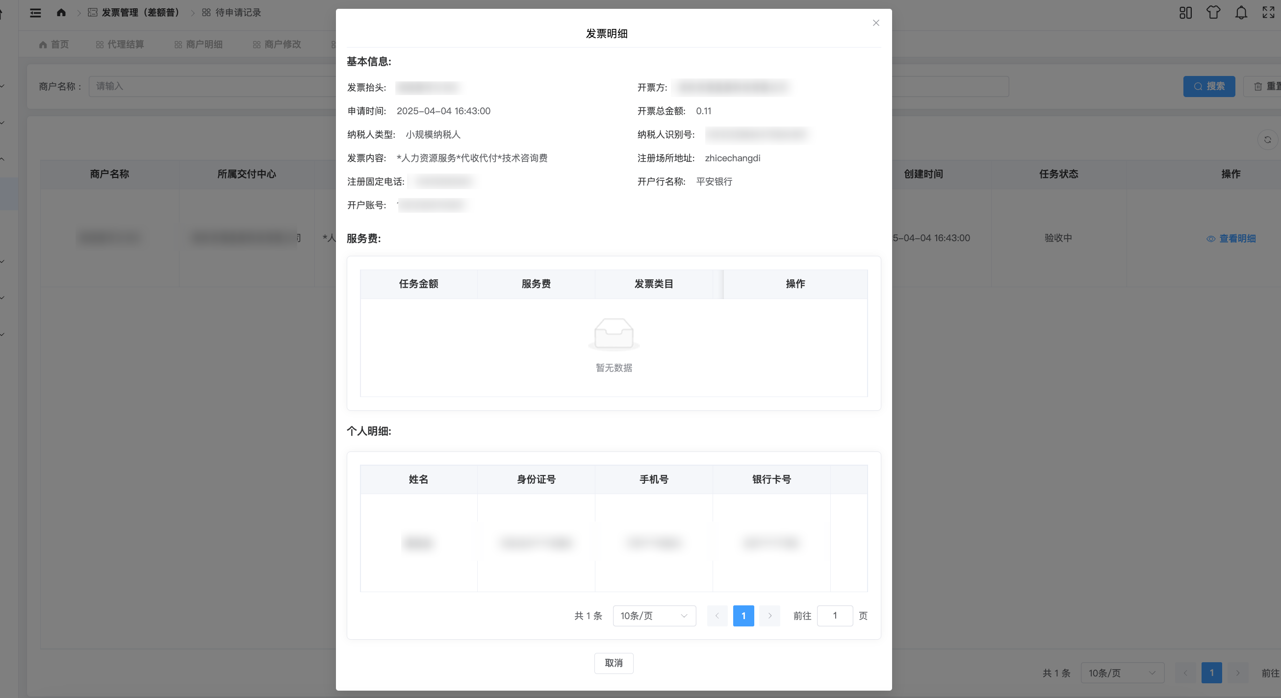
Task: Click the theme shirt icon
Action: 1213,12
